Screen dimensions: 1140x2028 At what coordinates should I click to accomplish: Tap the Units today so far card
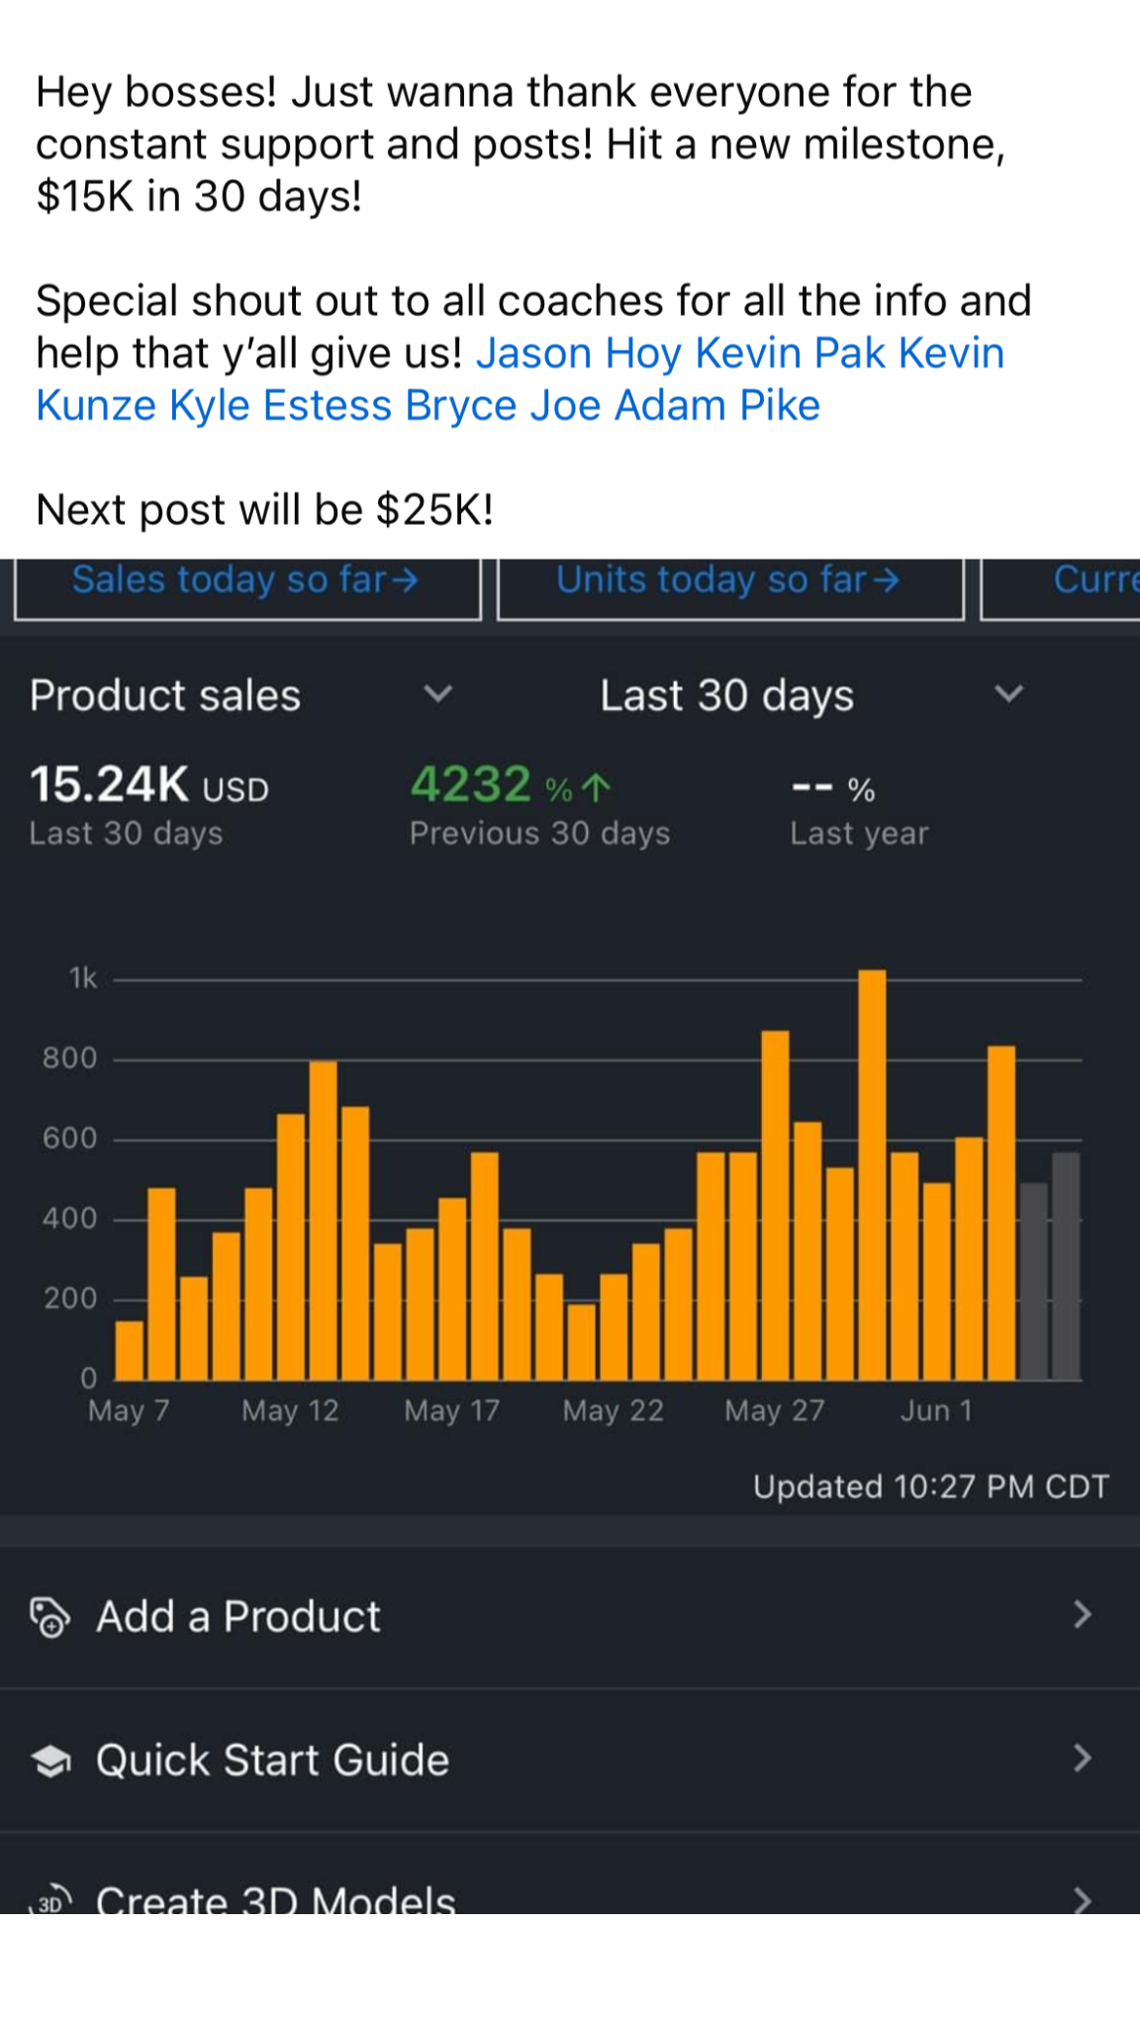(729, 582)
